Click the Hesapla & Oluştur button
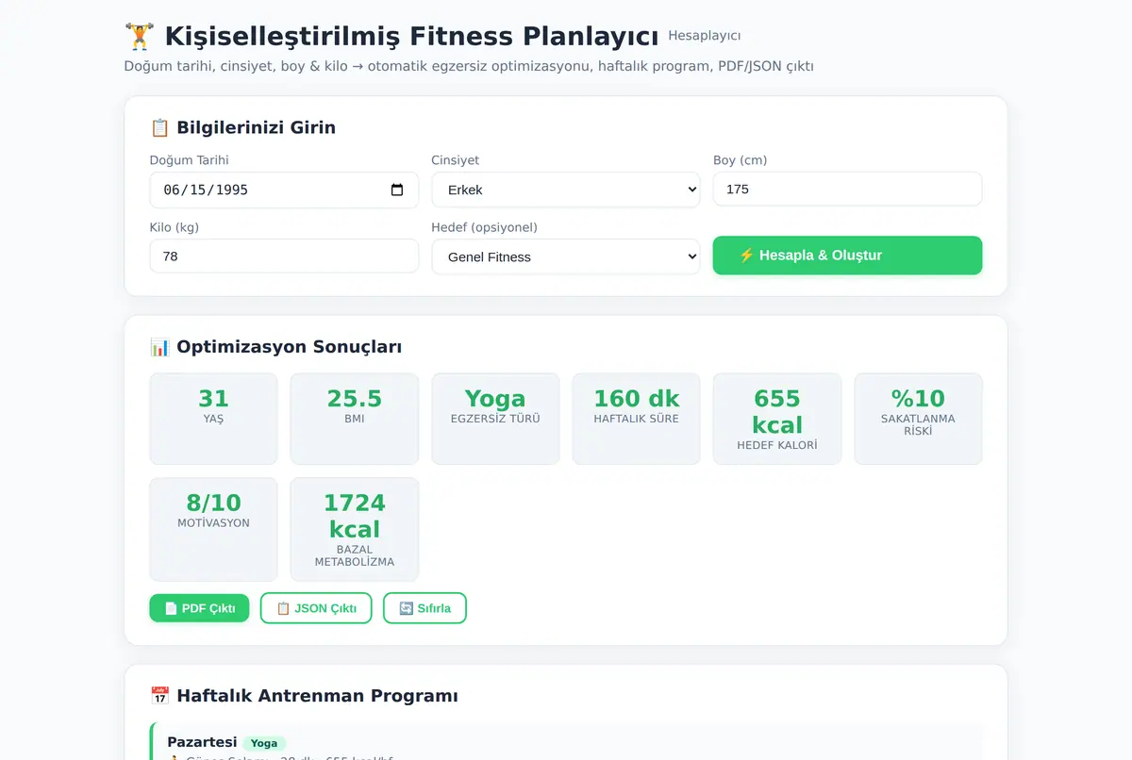 coord(847,256)
